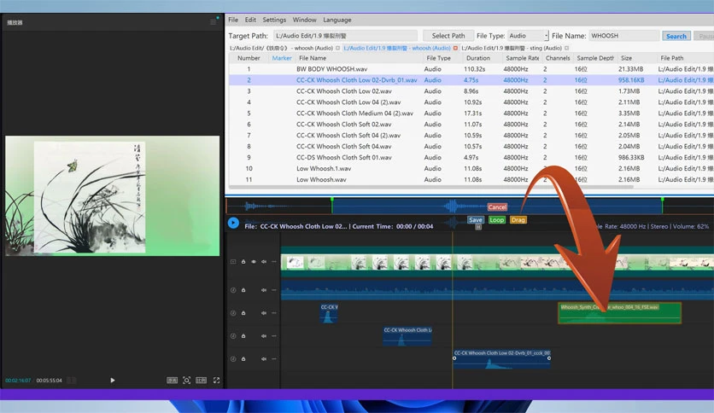Screen dimensions: 714x413
Task: Toggle the player quality button
Action: coord(173,381)
